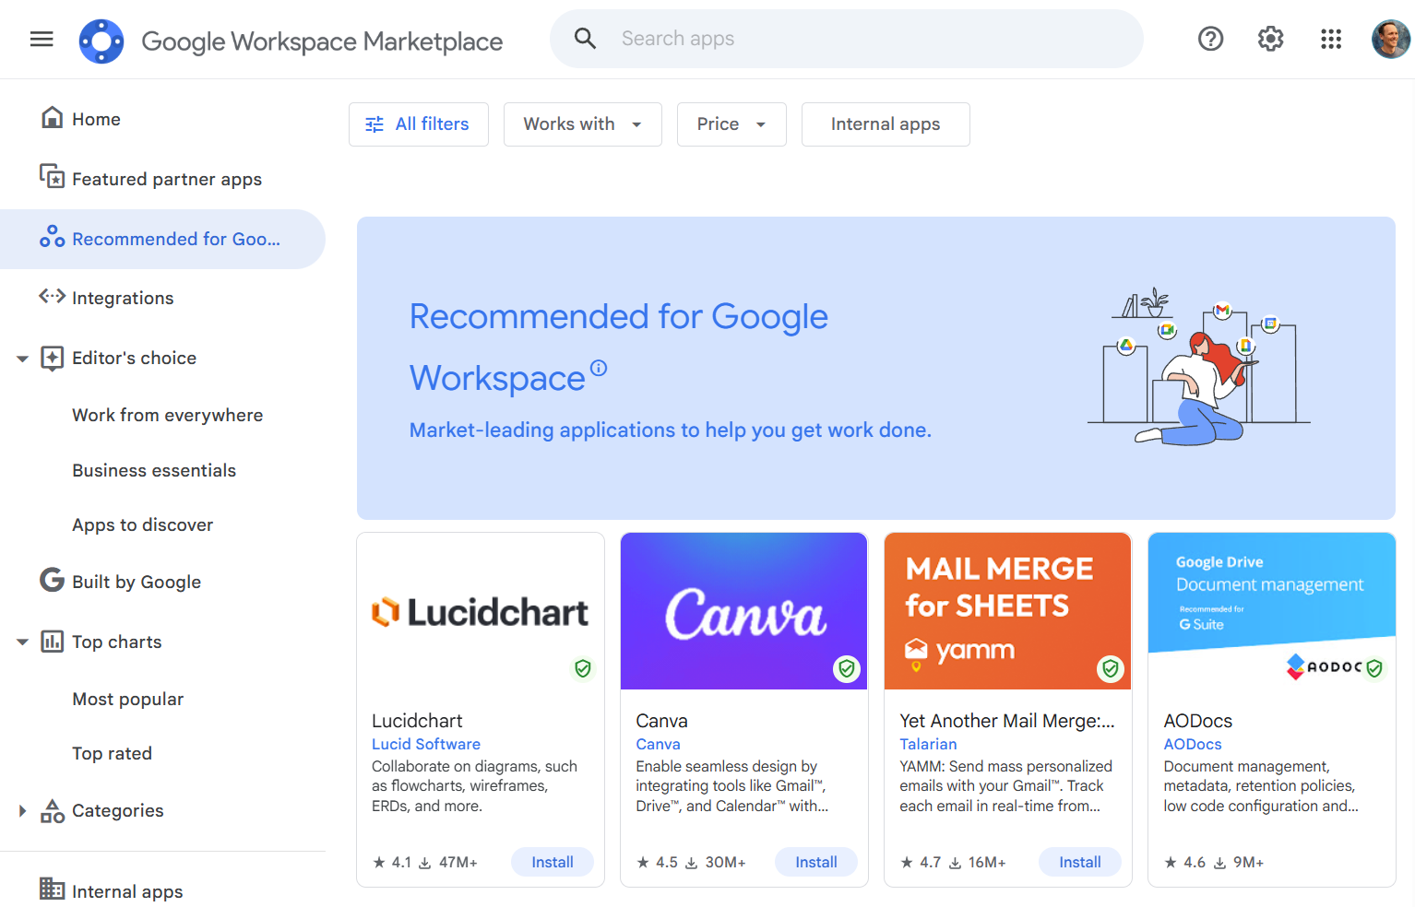Click the YAMM 4.7 rating
The image size is (1415, 907).
[x=921, y=862]
